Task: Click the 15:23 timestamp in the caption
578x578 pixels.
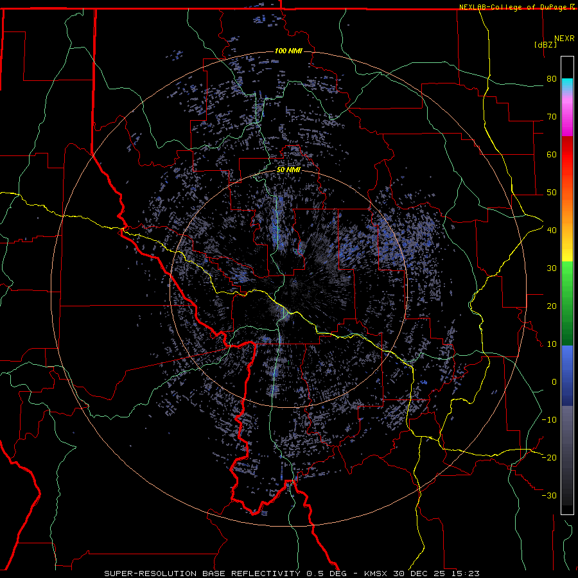Action: click(467, 574)
